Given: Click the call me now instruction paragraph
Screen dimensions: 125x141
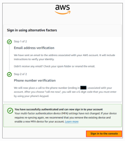Looking at the screenshot, I should (65, 92).
